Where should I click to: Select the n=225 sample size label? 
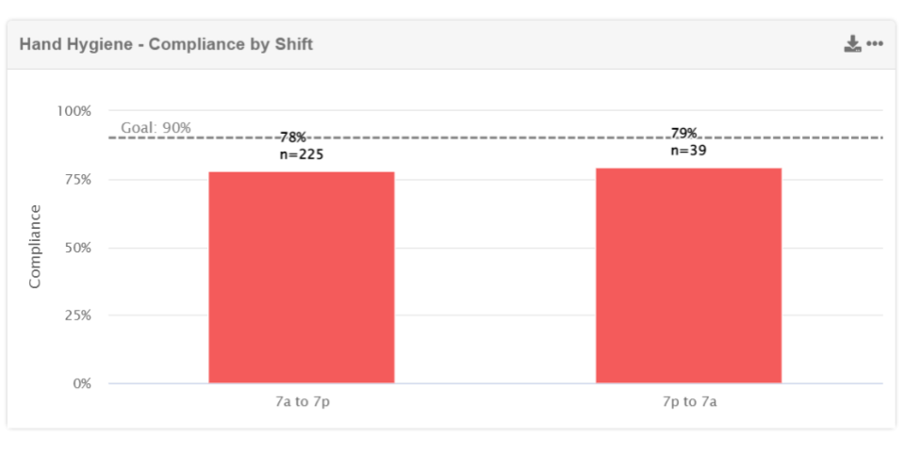302,154
